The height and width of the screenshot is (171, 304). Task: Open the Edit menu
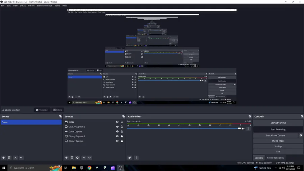pos(9,6)
